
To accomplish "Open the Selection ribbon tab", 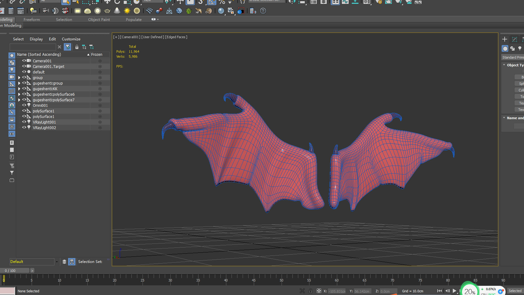I will click(64, 20).
